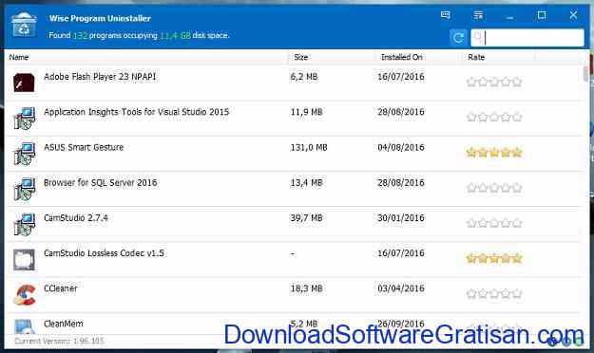Image resolution: width=594 pixels, height=353 pixels.
Task: Select CamStudio Lossless Codec v1.5 entry
Action: (104, 253)
